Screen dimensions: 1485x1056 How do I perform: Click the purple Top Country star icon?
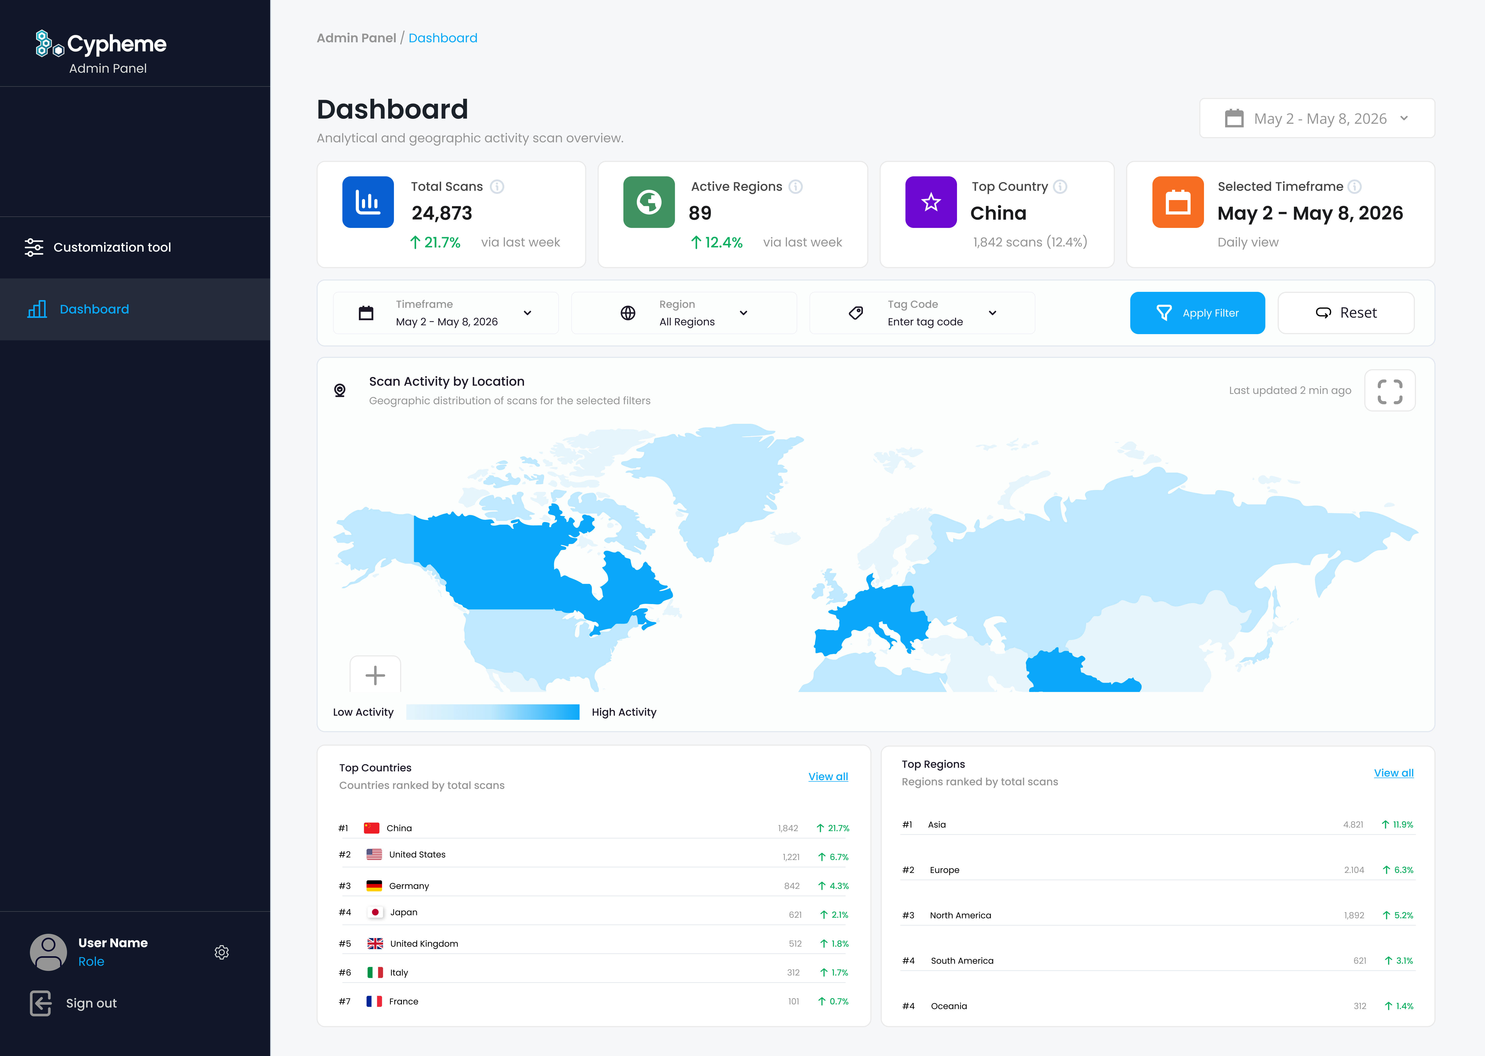coord(931,202)
